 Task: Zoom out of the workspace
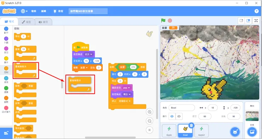pyautogui.click(x=149, y=121)
